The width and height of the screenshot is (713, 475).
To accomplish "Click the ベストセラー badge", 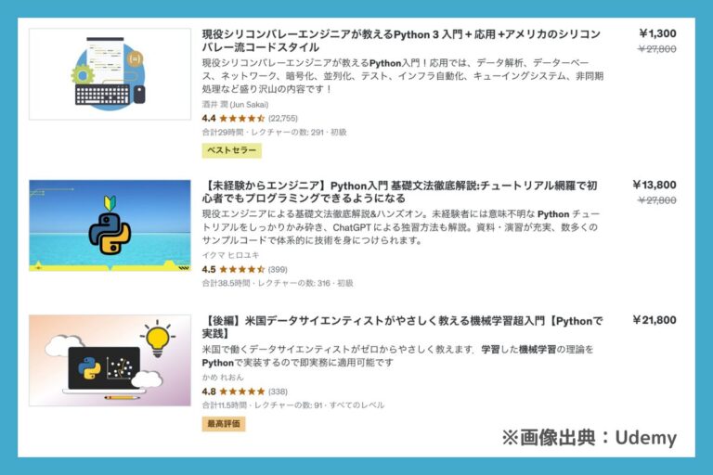I will click(x=232, y=150).
